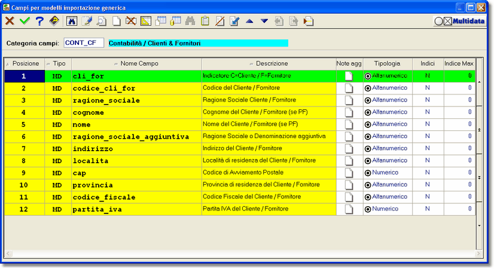Click position cell 10
Image resolution: width=494 pixels, height=269 pixels.
click(25, 185)
